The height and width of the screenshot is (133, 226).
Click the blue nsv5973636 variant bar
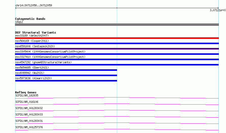(66, 81)
